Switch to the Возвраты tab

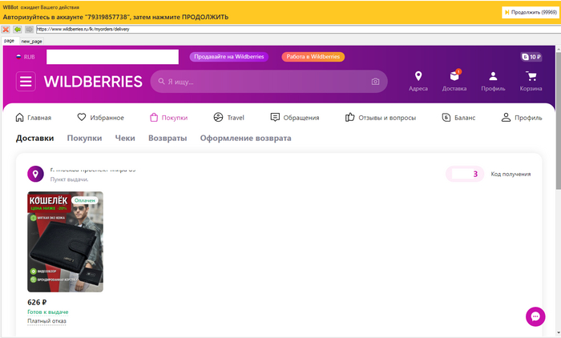coord(167,138)
